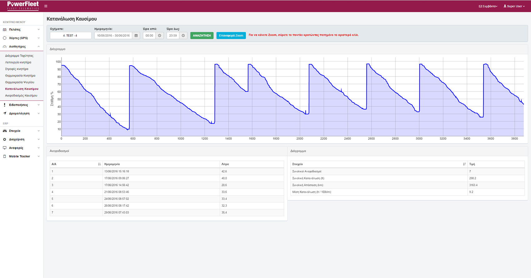Image resolution: width=531 pixels, height=278 pixels.
Task: Open Διάγραμμα Ταχύτητας sidebar item
Action: (19, 56)
